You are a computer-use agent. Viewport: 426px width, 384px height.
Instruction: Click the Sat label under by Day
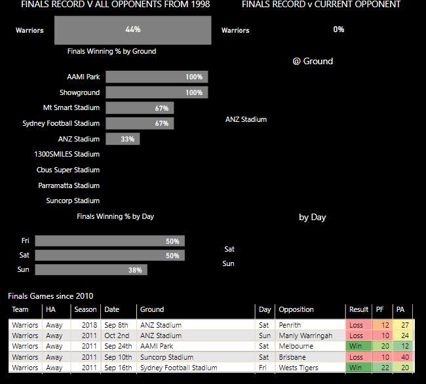[229, 249]
